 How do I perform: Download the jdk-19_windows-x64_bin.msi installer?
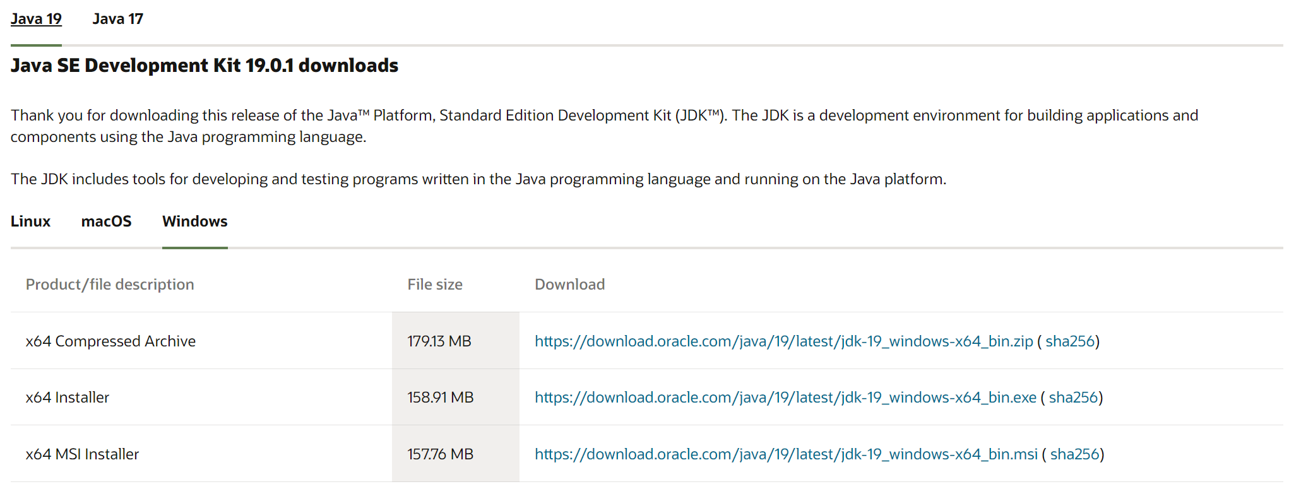[x=786, y=454]
